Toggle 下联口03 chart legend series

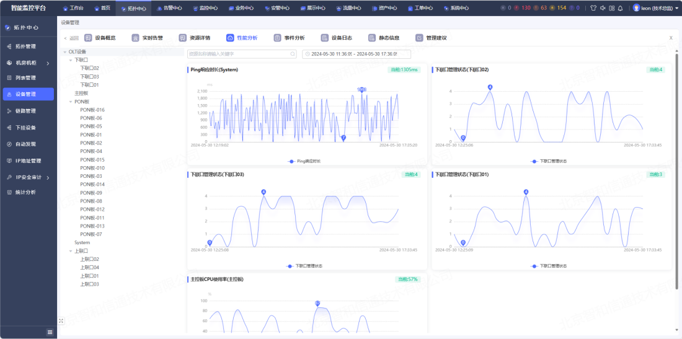(304, 266)
